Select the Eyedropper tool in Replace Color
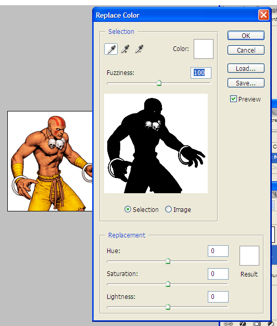Image resolution: width=277 pixels, height=326 pixels. point(111,49)
